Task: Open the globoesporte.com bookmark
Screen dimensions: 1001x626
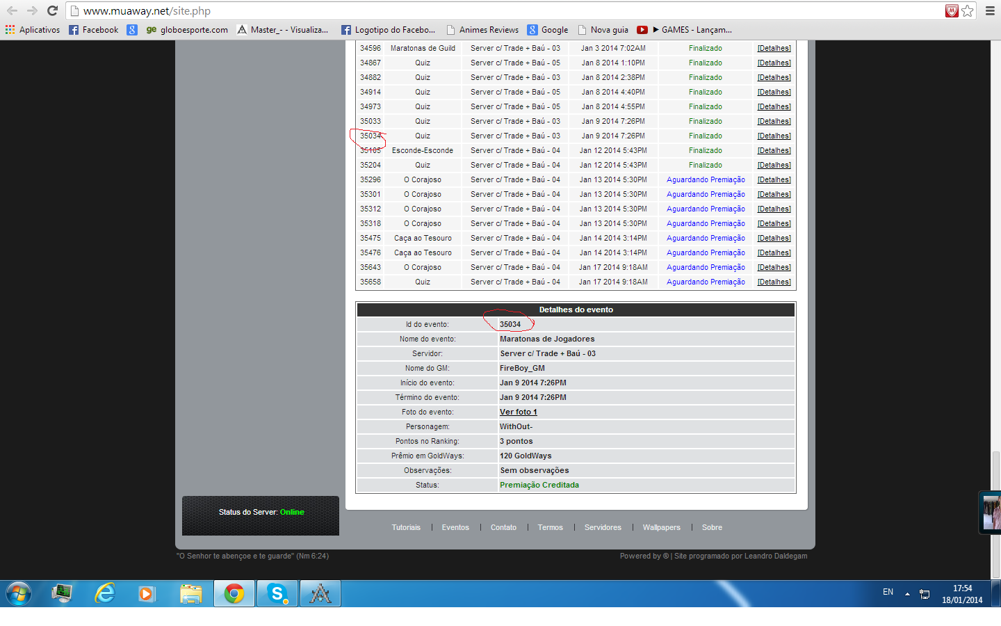Action: click(187, 30)
